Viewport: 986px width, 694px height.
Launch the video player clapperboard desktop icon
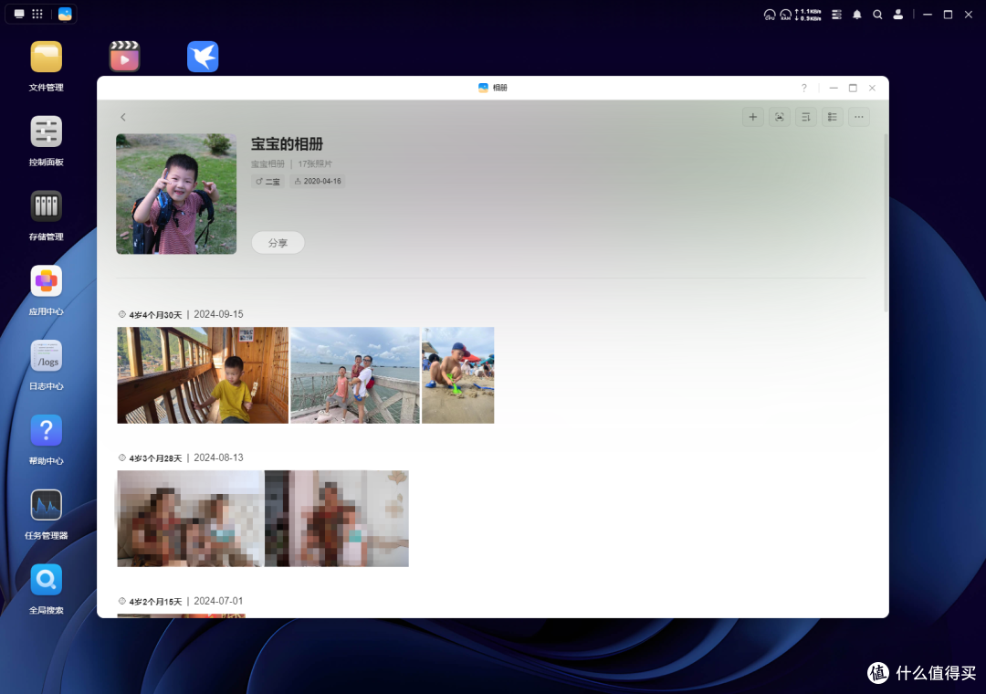(x=124, y=57)
